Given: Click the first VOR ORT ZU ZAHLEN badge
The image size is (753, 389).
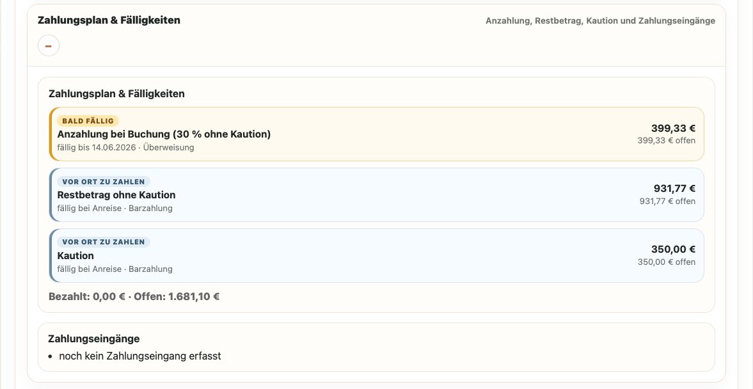Looking at the screenshot, I should (x=103, y=182).
